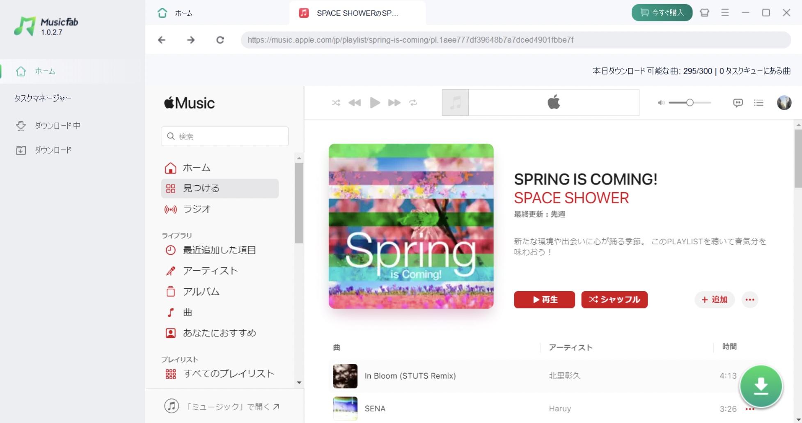Viewport: 802px width, 423px height.
Task: Open 最近追加した項目 in library
Action: (220, 250)
